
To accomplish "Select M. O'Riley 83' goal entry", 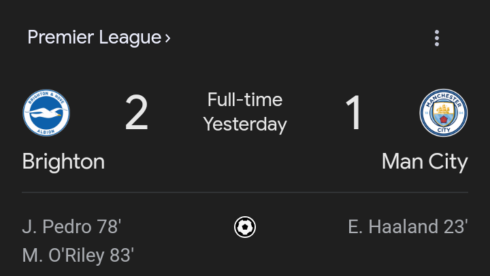I will pos(78,256).
